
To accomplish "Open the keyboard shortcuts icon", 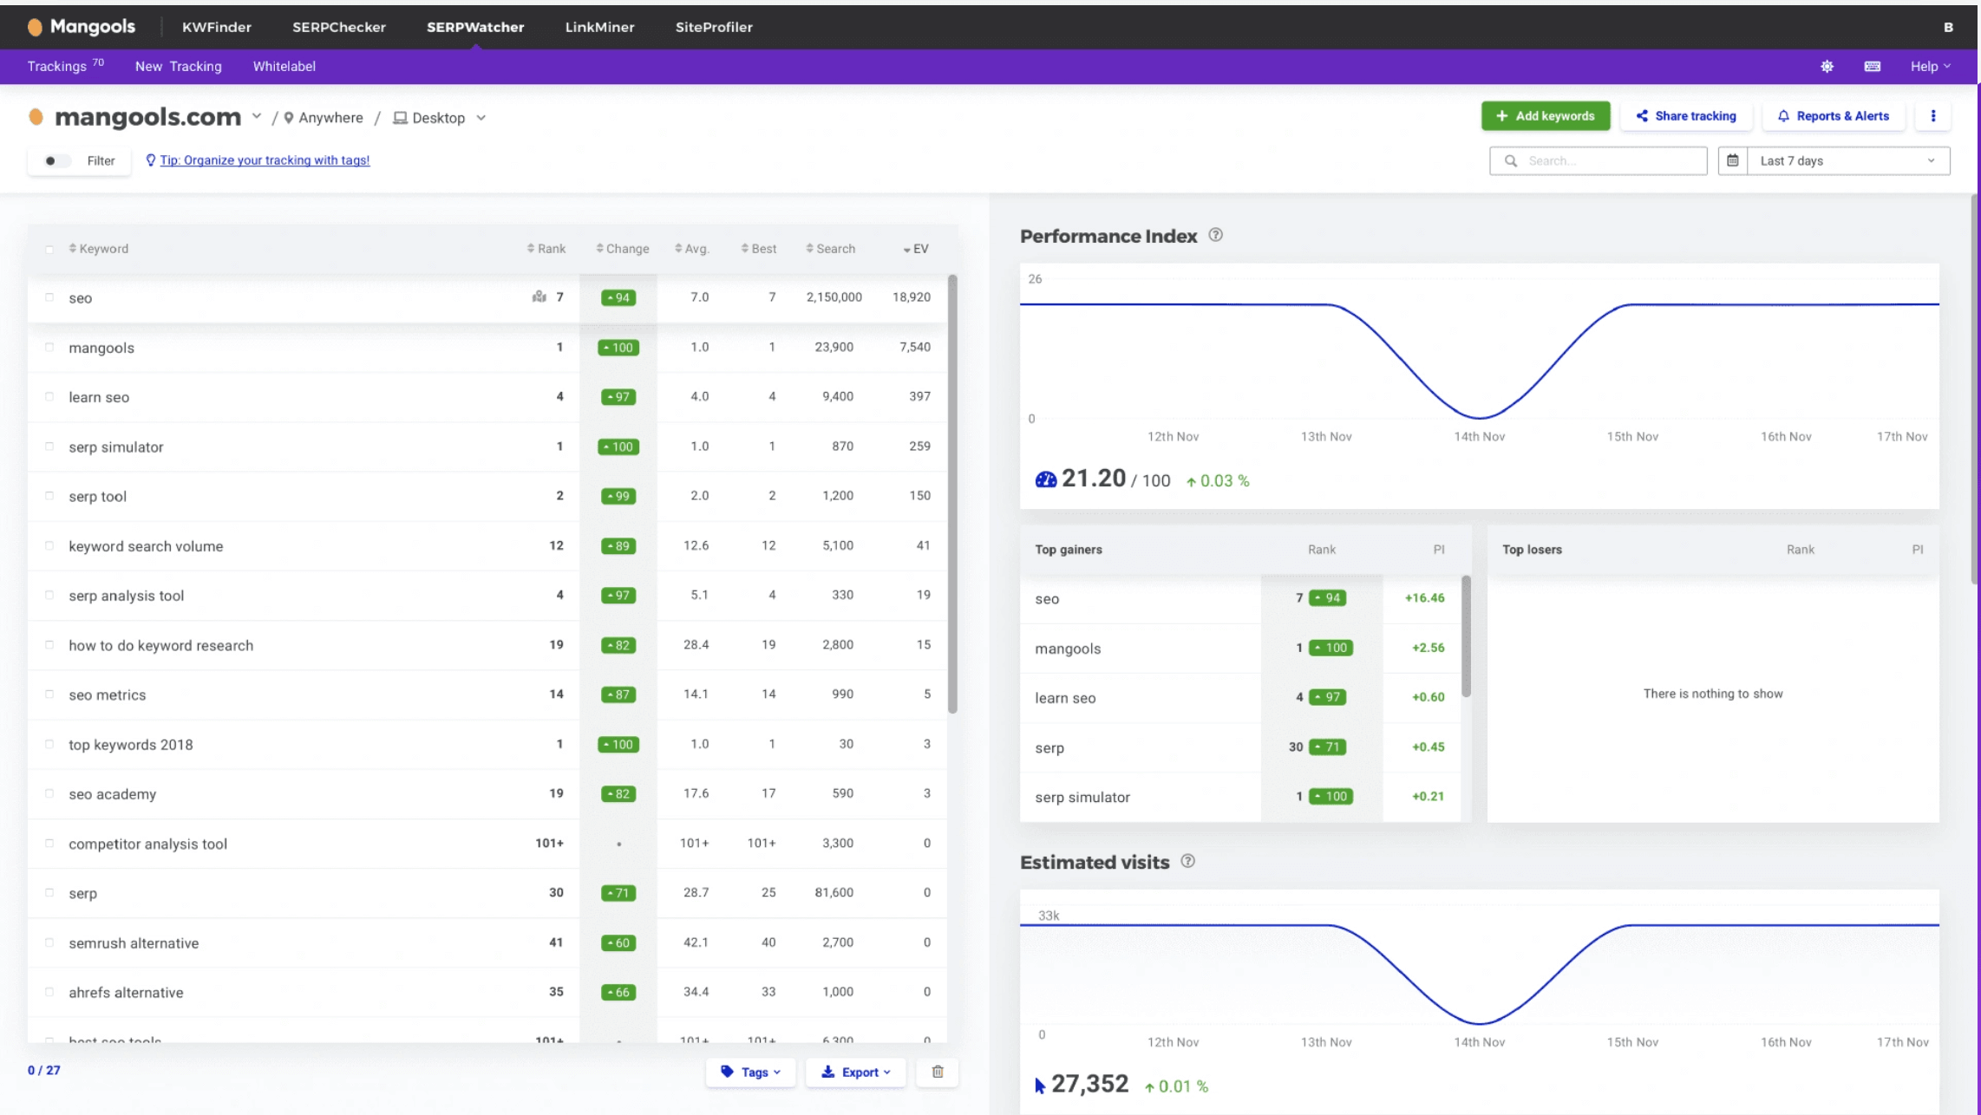I will (1872, 66).
